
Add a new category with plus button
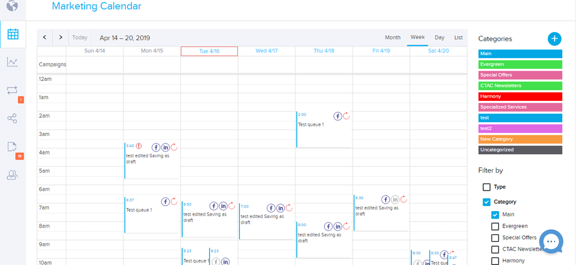coord(554,39)
